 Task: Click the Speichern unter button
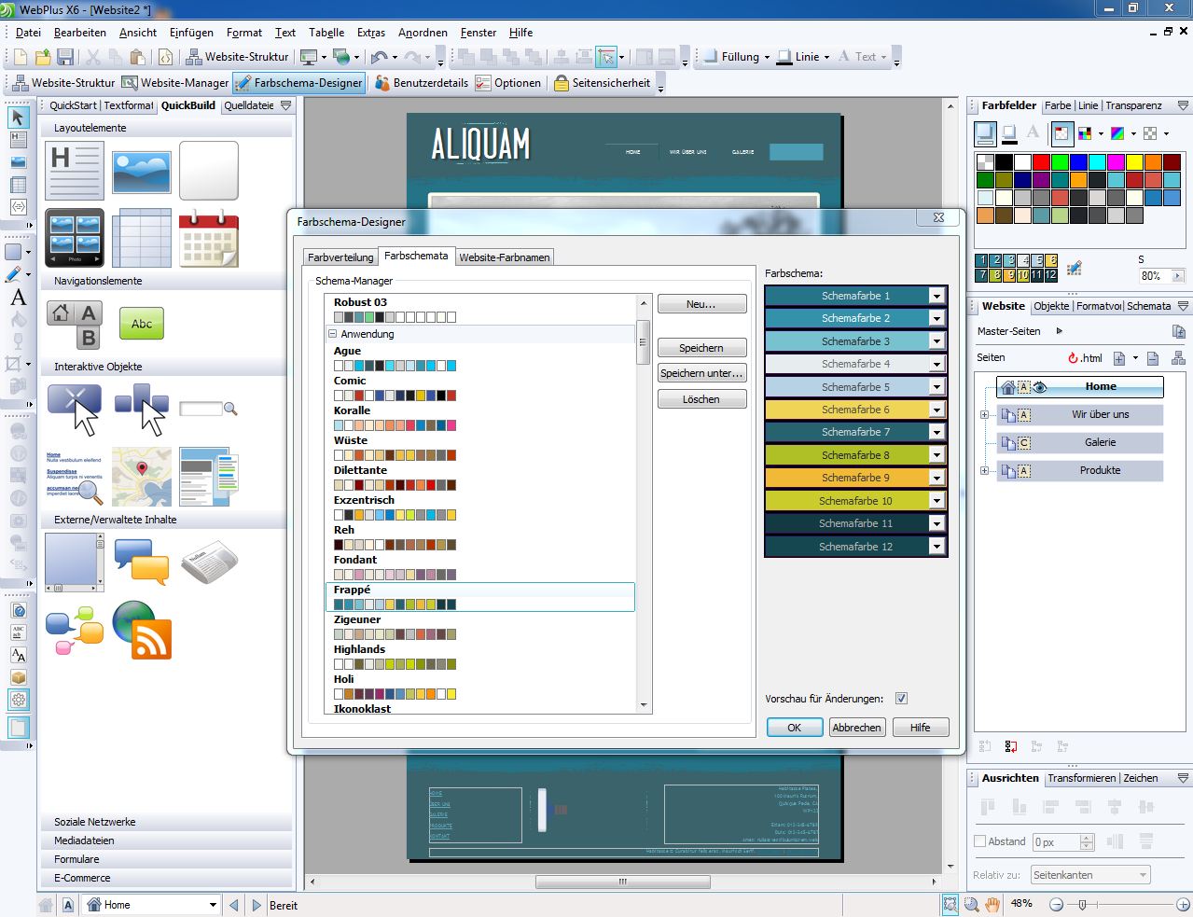point(701,373)
